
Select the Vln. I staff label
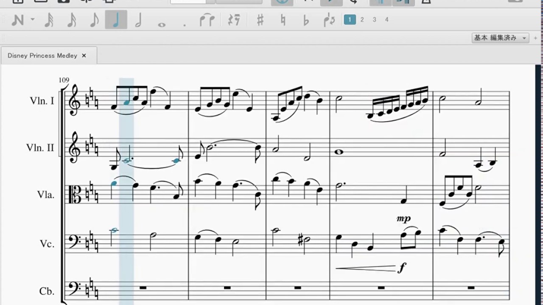click(42, 101)
